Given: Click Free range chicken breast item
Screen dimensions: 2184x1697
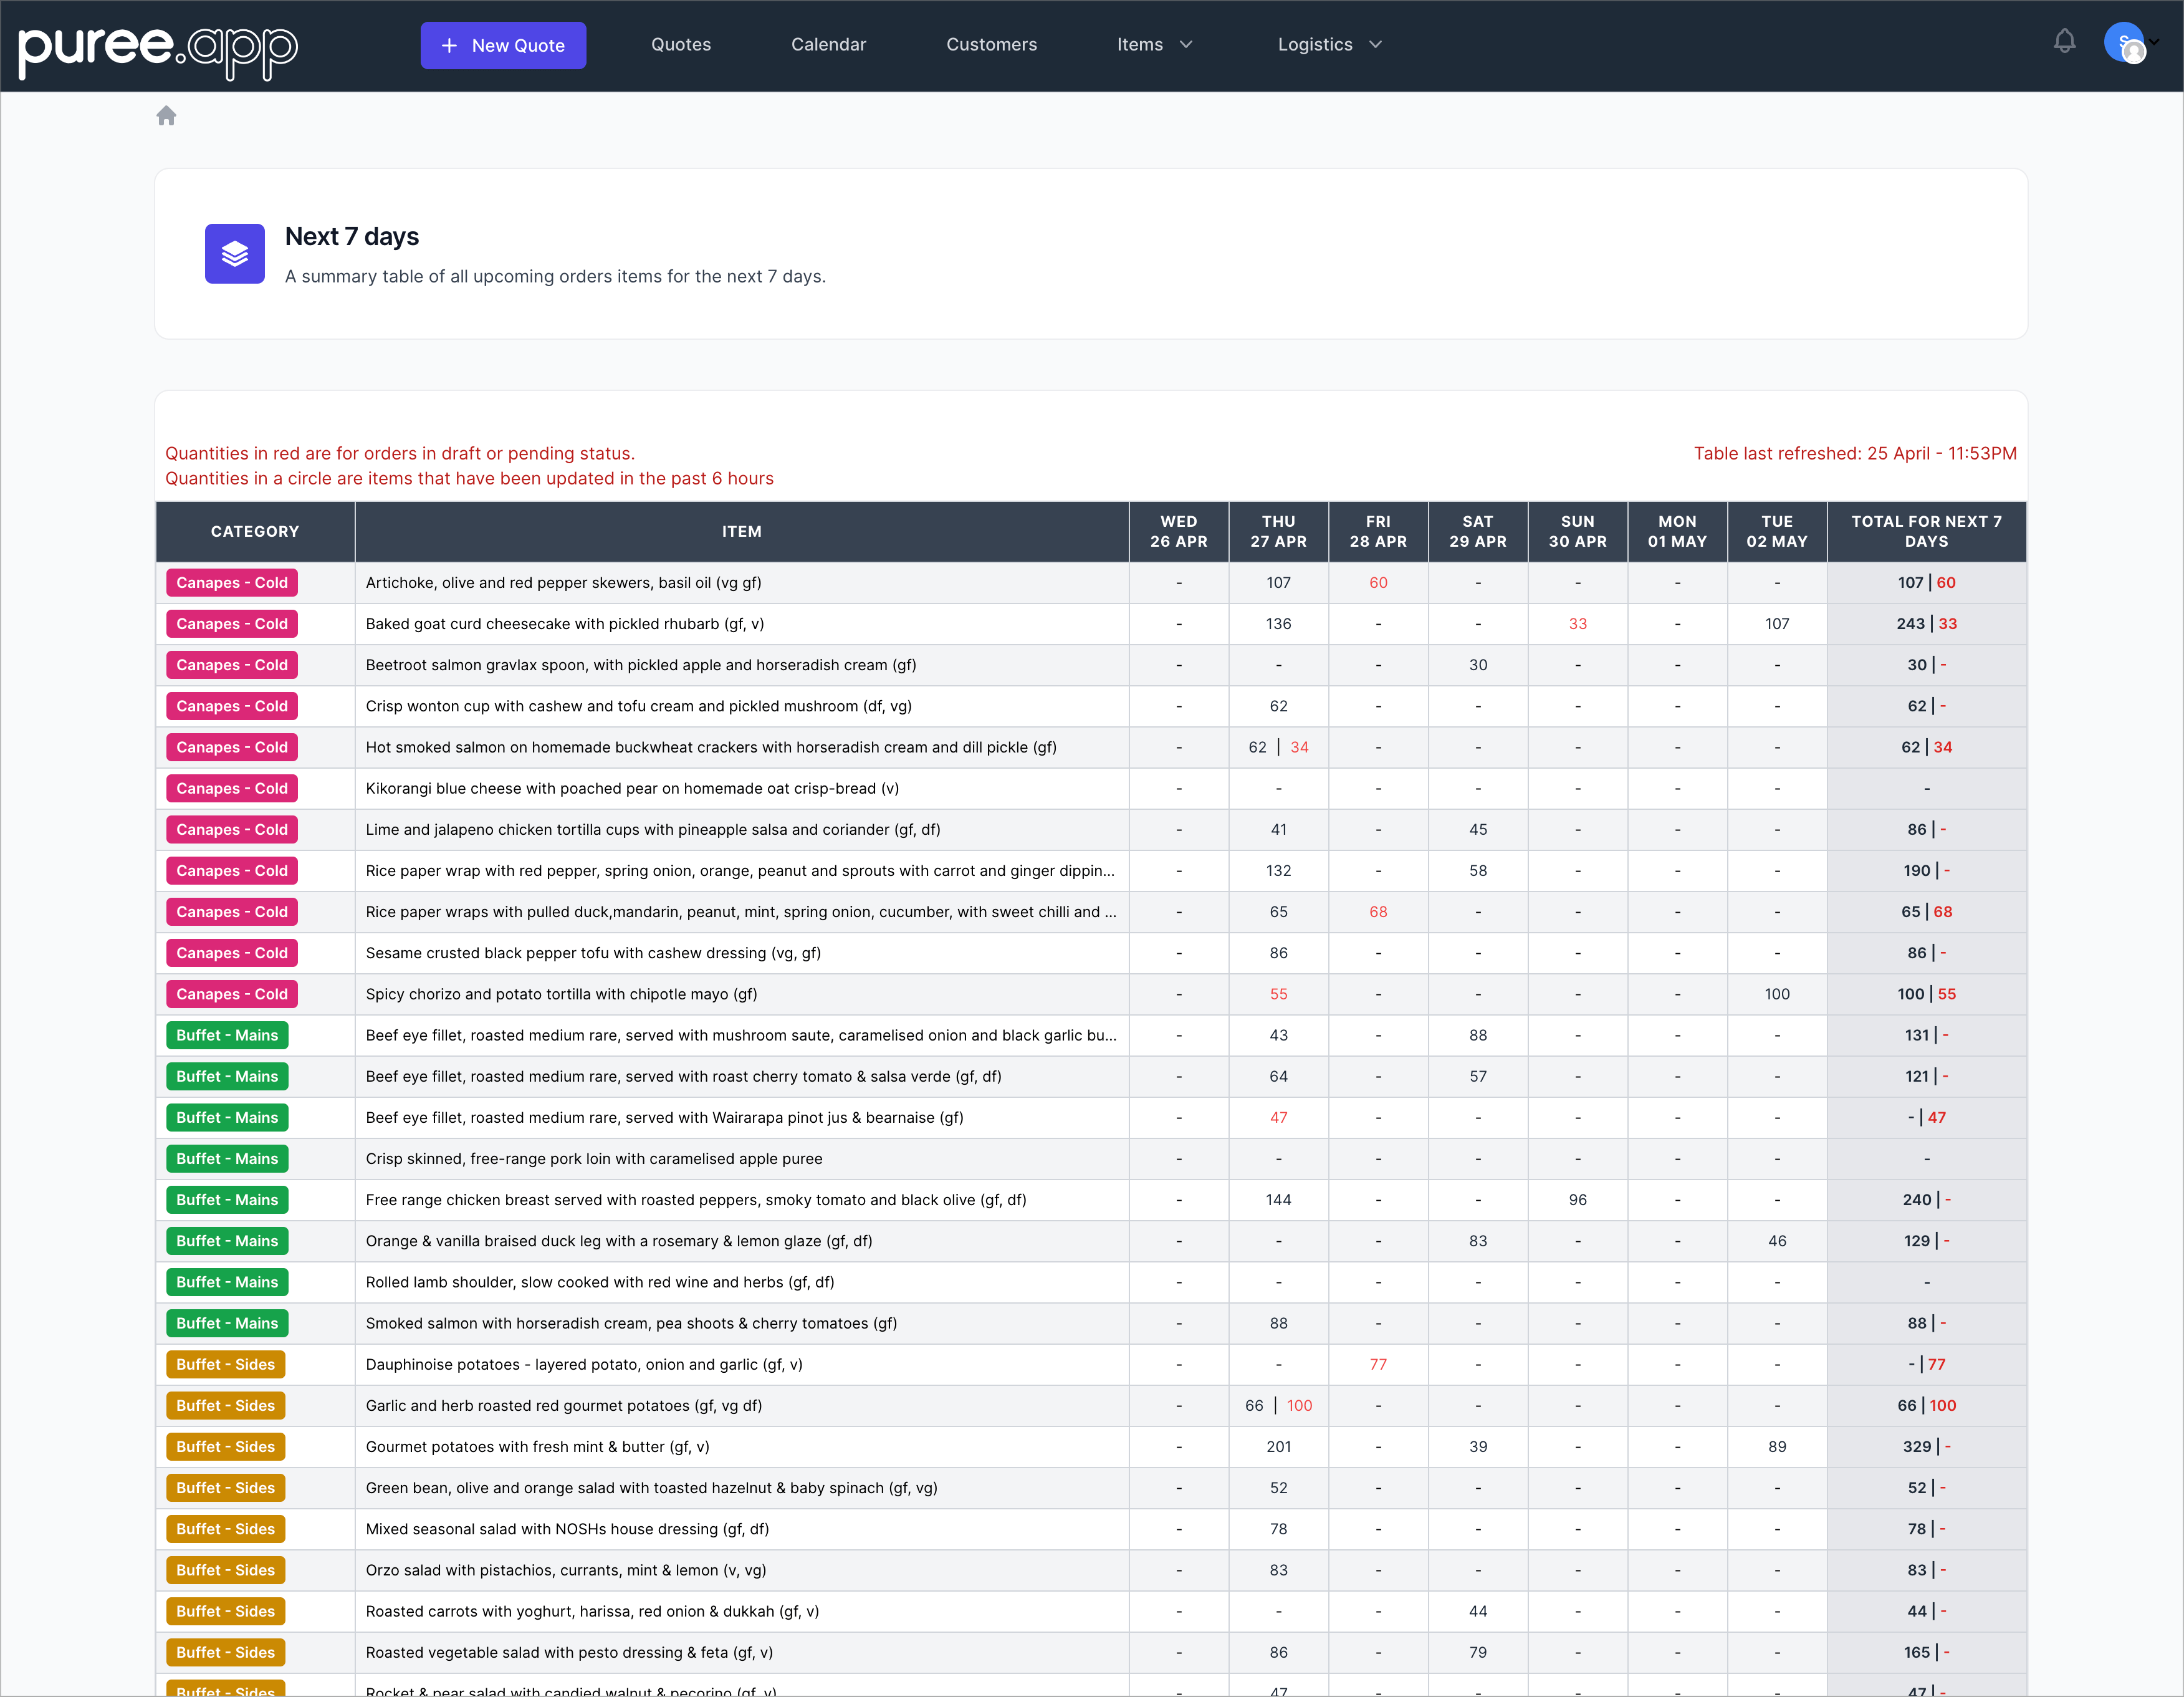Looking at the screenshot, I should click(696, 1200).
